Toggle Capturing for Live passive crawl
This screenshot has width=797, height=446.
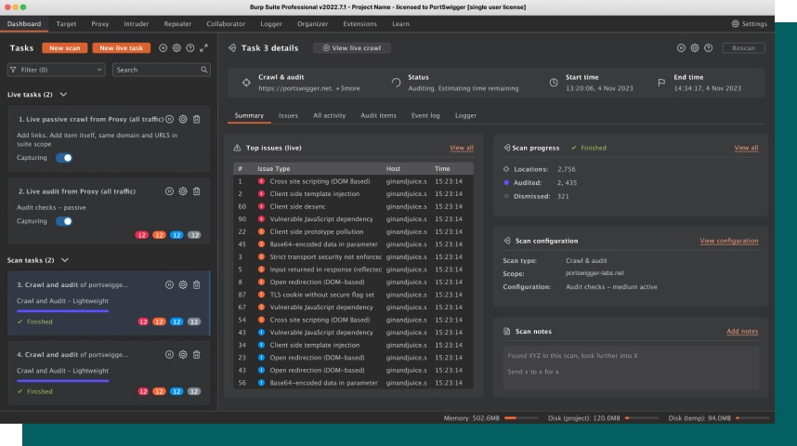pos(64,158)
